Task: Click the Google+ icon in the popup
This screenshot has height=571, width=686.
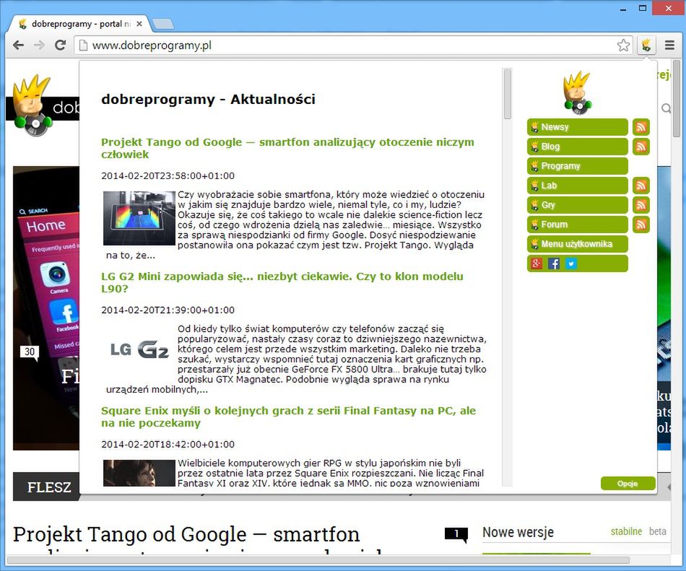Action: pyautogui.click(x=537, y=263)
